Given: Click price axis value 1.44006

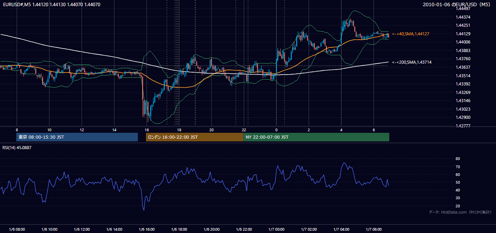Looking at the screenshot, I should pyautogui.click(x=463, y=42).
